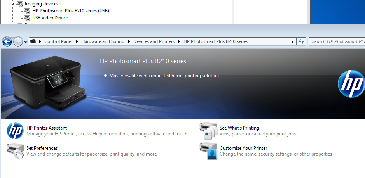Click banner title HP Photosmart Plus B210 series
Screen dimensions: 365x178
point(143,61)
